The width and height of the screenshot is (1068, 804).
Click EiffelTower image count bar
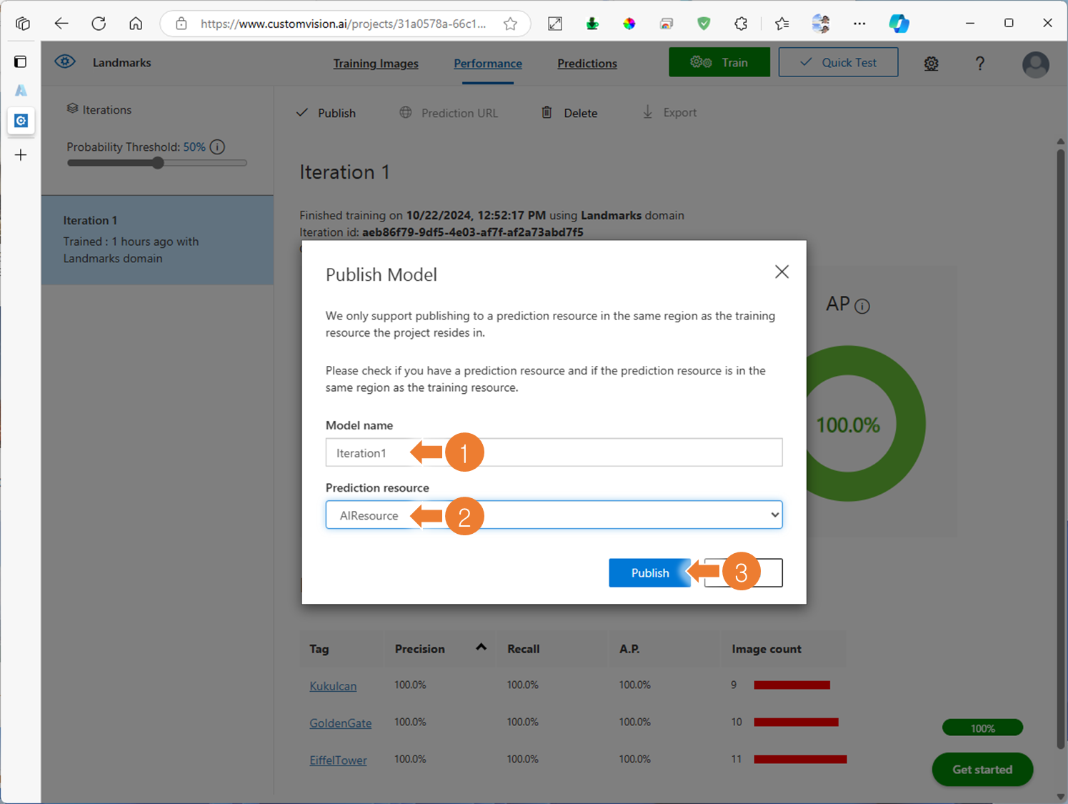coord(800,760)
